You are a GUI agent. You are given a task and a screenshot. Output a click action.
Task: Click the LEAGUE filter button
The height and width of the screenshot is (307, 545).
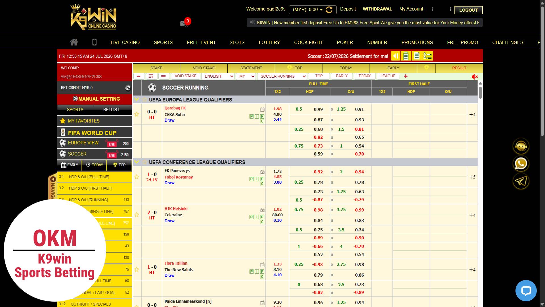(x=388, y=76)
